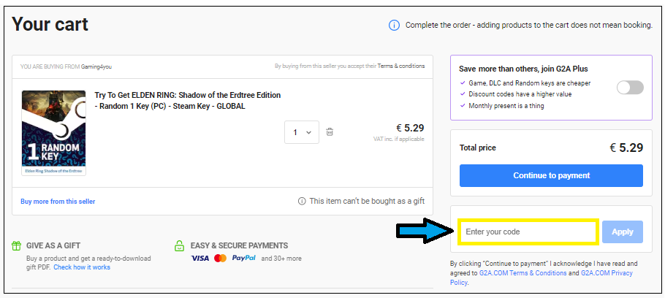Click the Visa payment logo
This screenshot has width=665, height=298.
(x=199, y=259)
